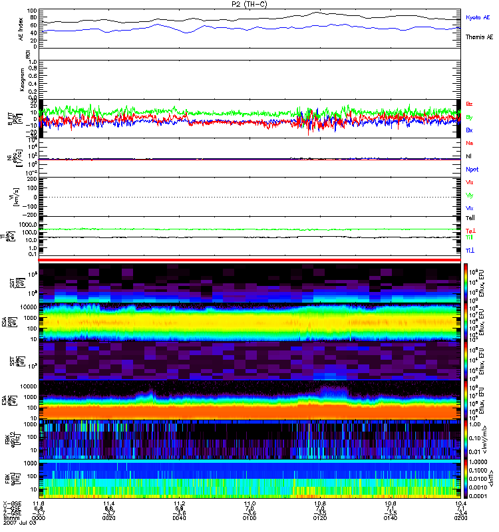Click the colorbar beside the SST ion spectrogram
The width and height of the screenshot is (499, 532).
466,283
